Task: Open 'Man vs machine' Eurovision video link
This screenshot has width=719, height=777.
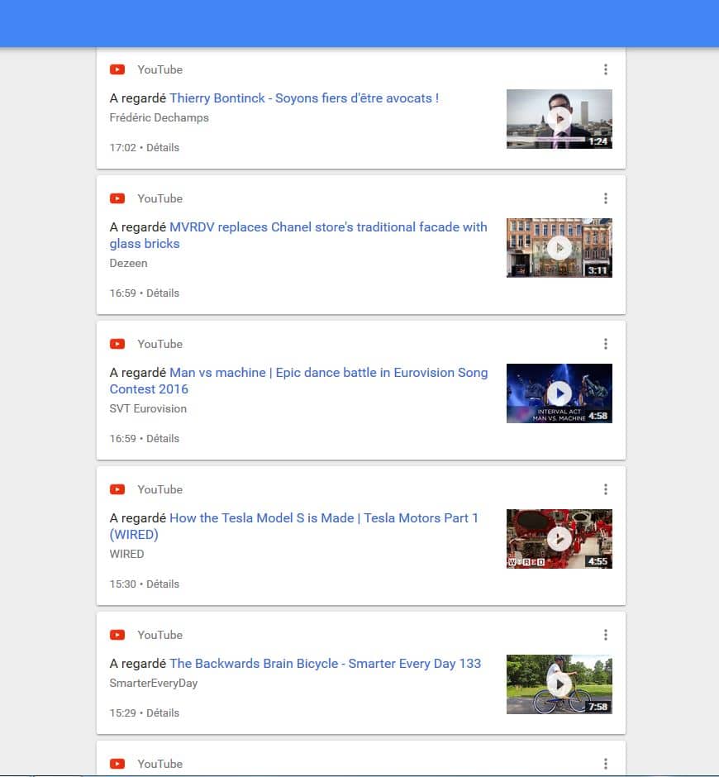Action: [x=327, y=373]
